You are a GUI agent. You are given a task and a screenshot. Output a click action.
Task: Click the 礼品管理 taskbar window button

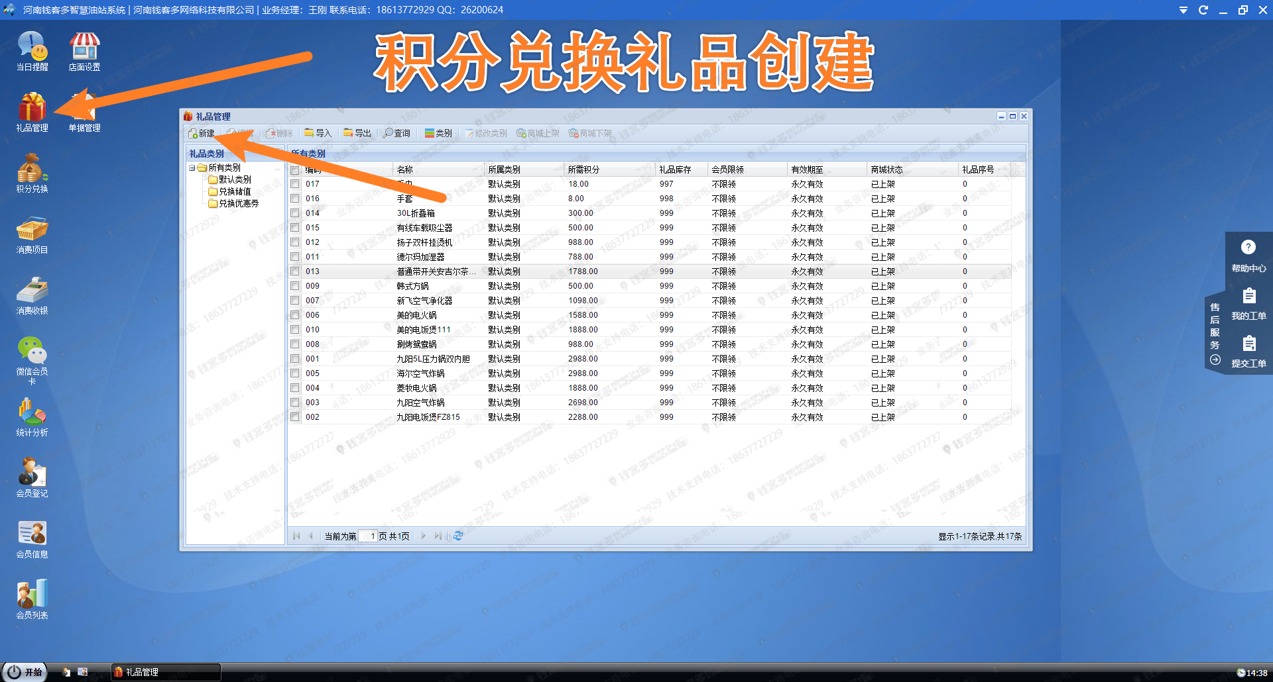166,672
